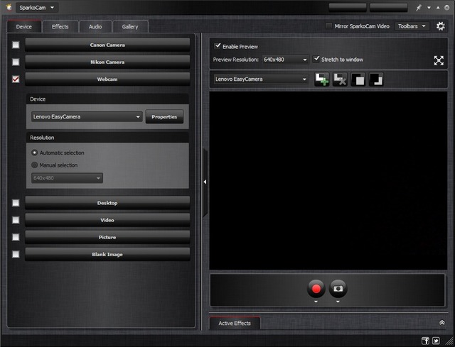Click the remove video source icon
The width and height of the screenshot is (455, 347).
340,79
